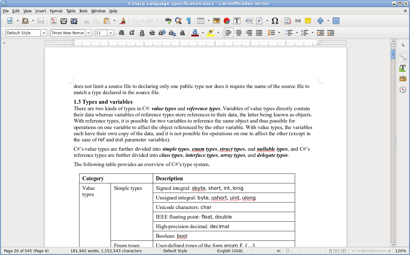This screenshot has height=255, width=410.
Task: Open the sidebar Properties wrench icon
Action: (403, 57)
